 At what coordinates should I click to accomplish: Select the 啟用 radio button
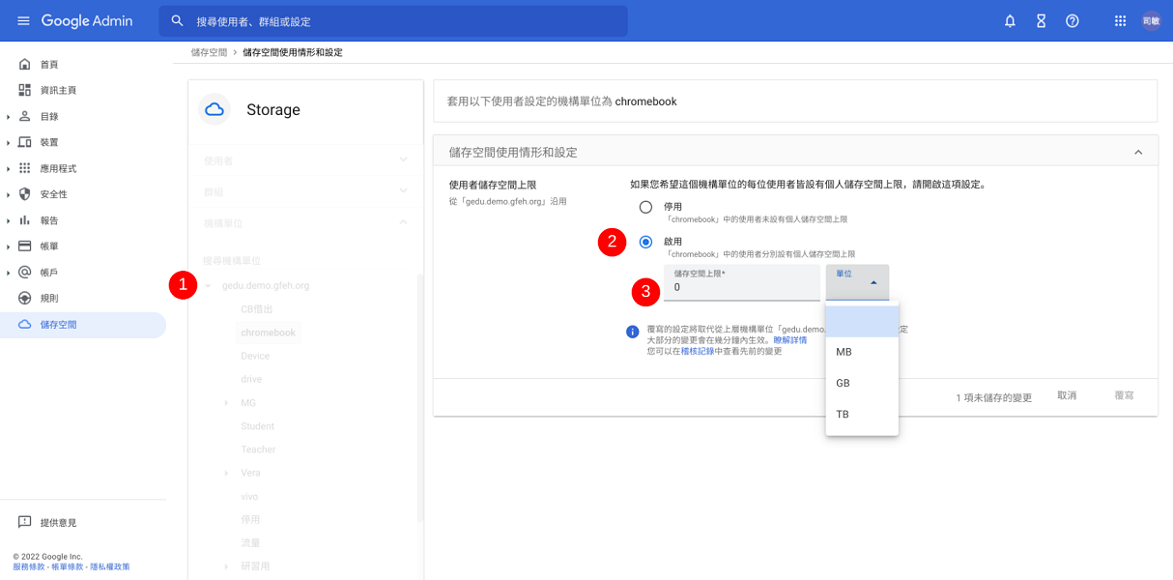pyautogui.click(x=646, y=242)
